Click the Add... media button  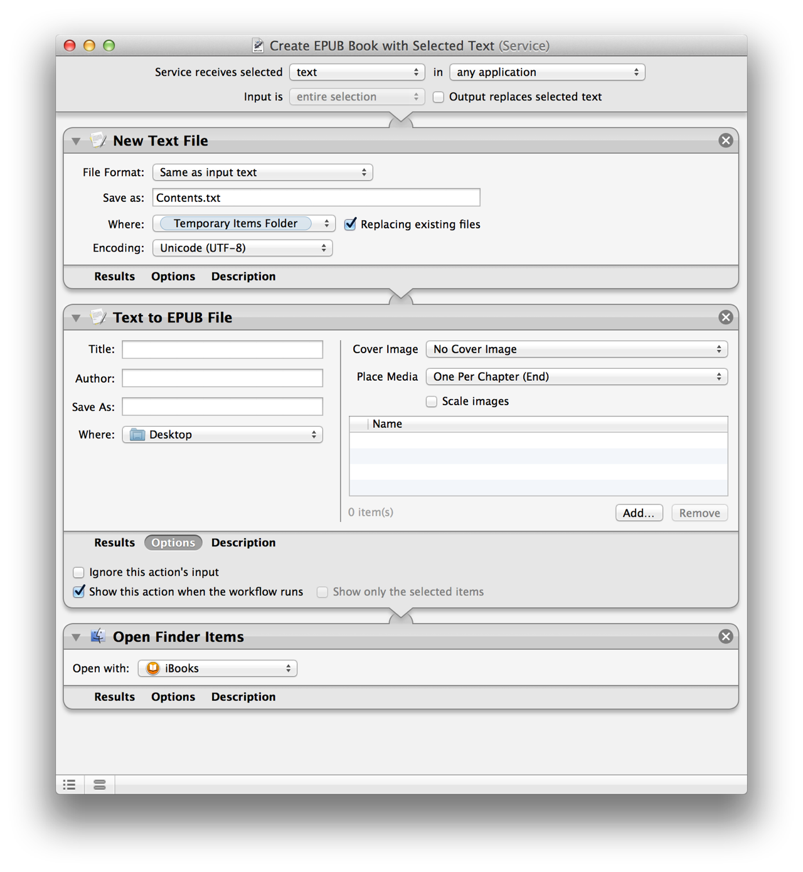click(x=639, y=513)
